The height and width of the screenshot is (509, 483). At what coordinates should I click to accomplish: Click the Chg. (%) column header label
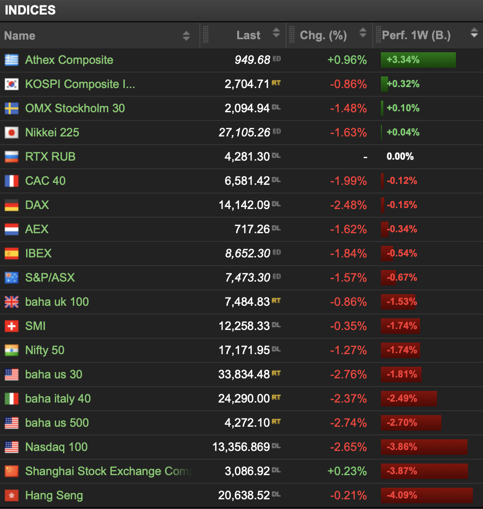[323, 35]
